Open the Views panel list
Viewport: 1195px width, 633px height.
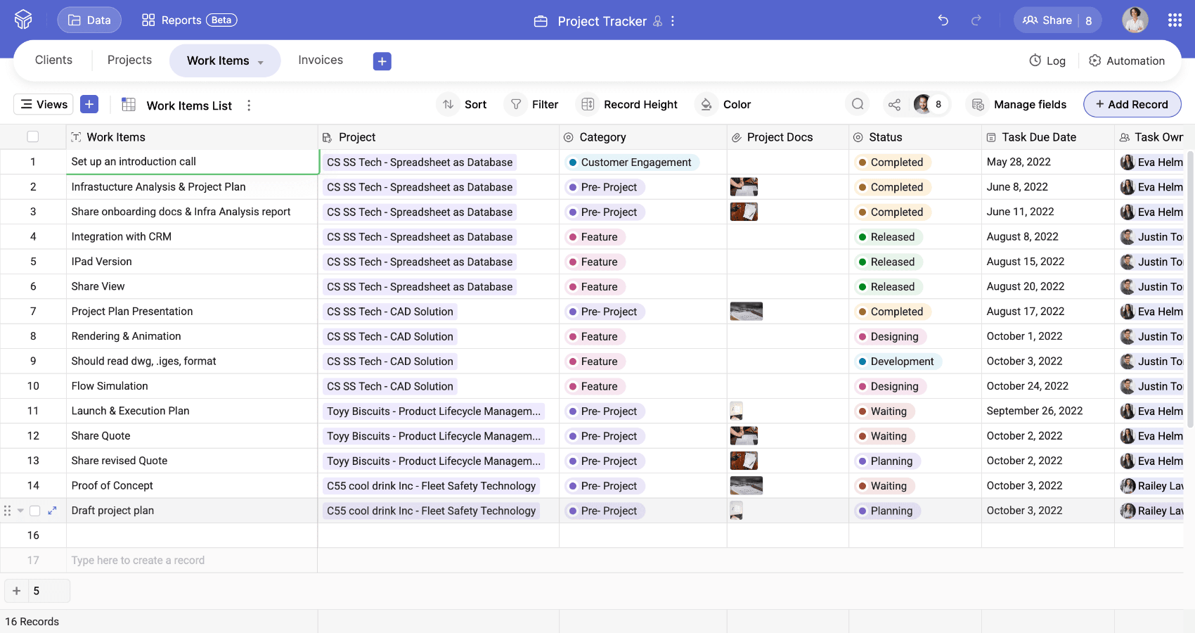coord(44,105)
